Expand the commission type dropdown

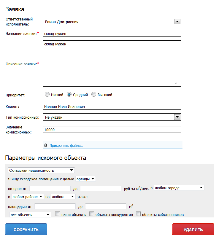(177, 117)
